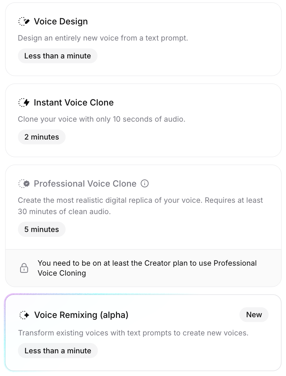
Task: Select the 2 minutes duration pill
Action: coord(41,137)
